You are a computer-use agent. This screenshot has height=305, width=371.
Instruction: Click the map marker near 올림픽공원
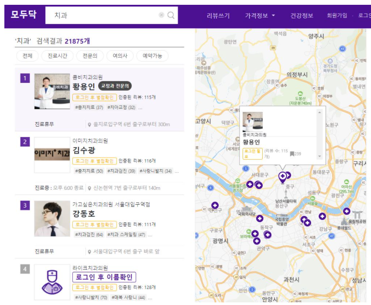pos(347,211)
